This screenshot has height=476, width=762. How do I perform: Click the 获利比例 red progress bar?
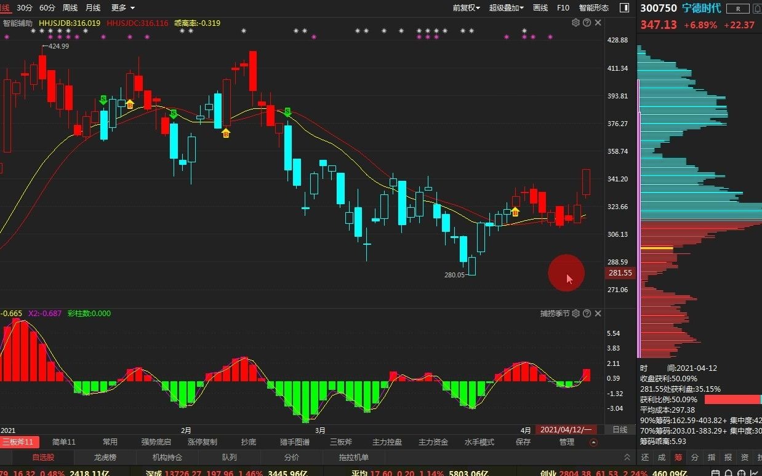[732, 400]
